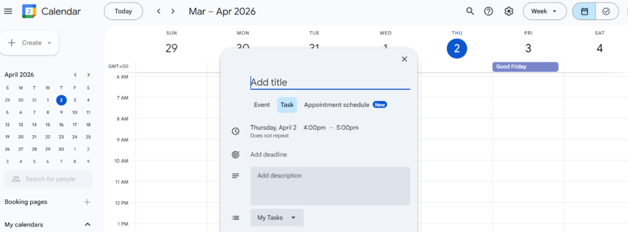This screenshot has height=232, width=628.
Task: Open the Settings gear menu
Action: click(x=508, y=11)
